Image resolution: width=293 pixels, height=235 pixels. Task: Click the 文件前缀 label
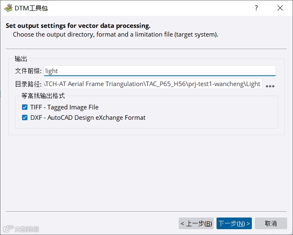pos(28,71)
